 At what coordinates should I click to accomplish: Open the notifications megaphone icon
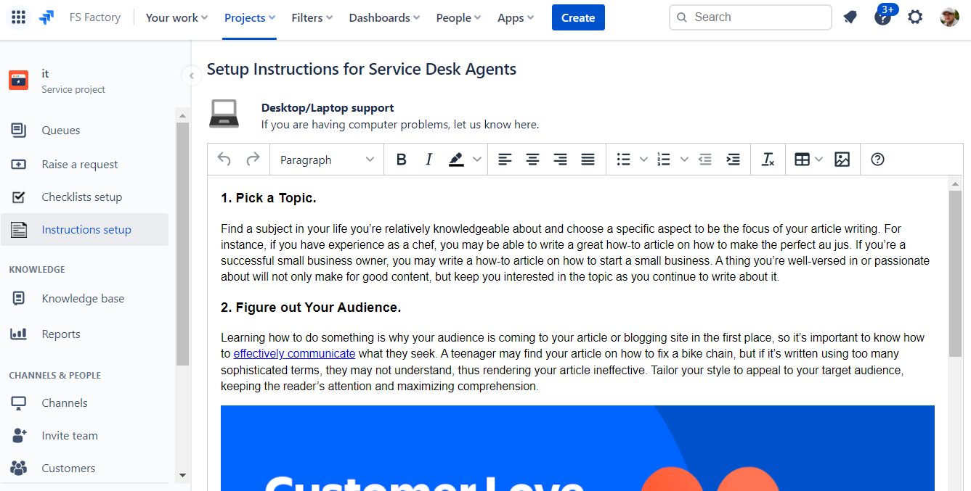[x=850, y=17]
